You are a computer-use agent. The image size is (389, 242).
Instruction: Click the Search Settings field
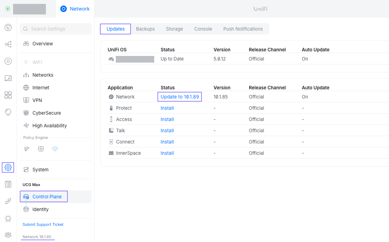tap(55, 28)
